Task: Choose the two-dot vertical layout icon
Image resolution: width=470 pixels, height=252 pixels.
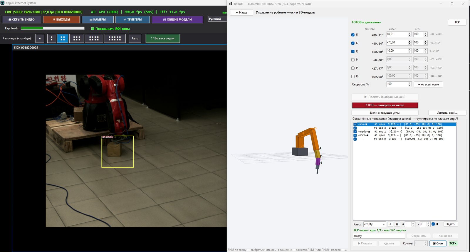Action: click(52, 38)
